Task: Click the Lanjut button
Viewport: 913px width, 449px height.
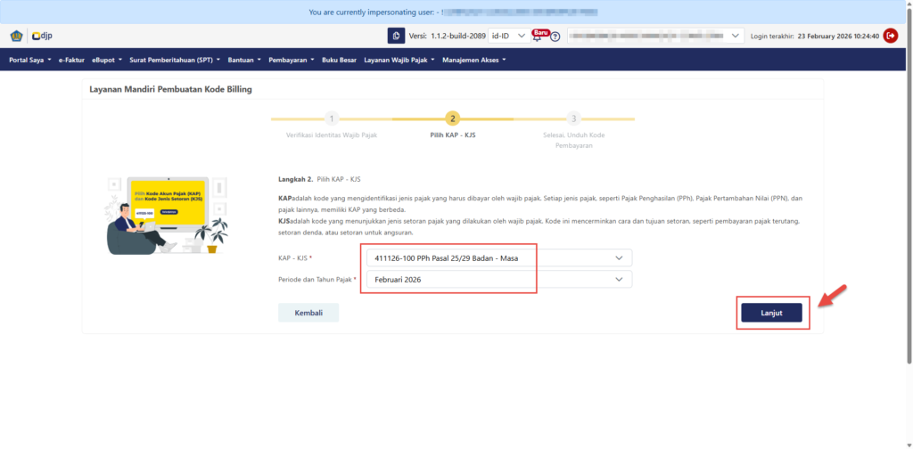Action: (771, 313)
